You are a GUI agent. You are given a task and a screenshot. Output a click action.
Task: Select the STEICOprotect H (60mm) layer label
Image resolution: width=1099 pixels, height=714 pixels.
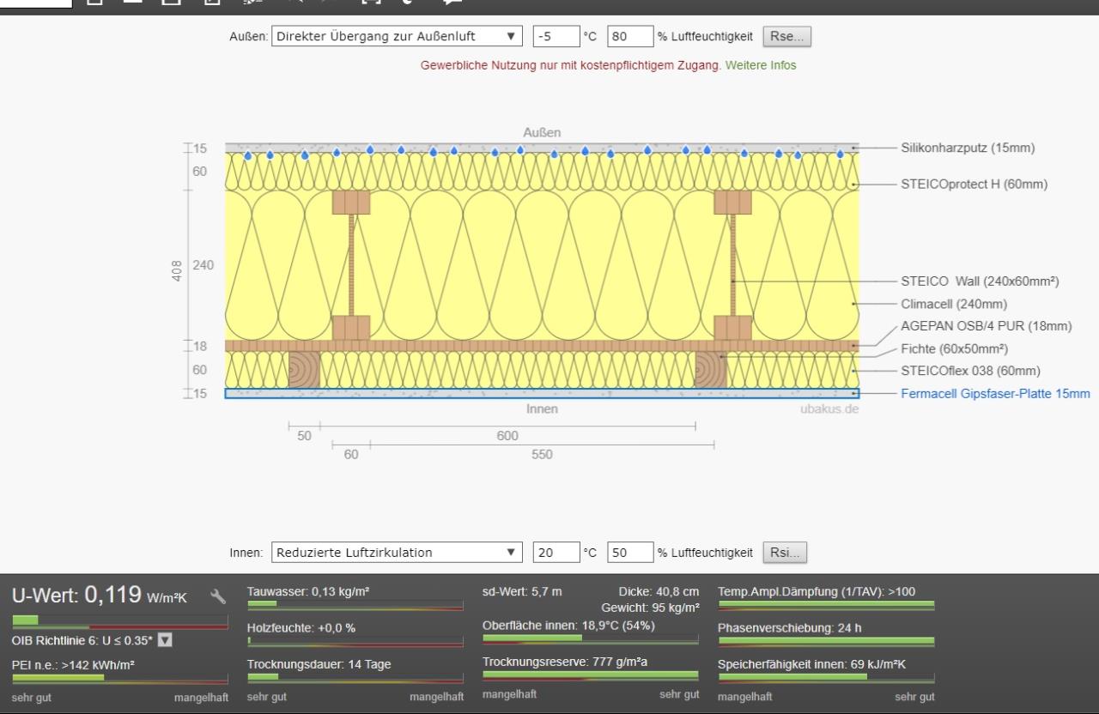click(974, 184)
